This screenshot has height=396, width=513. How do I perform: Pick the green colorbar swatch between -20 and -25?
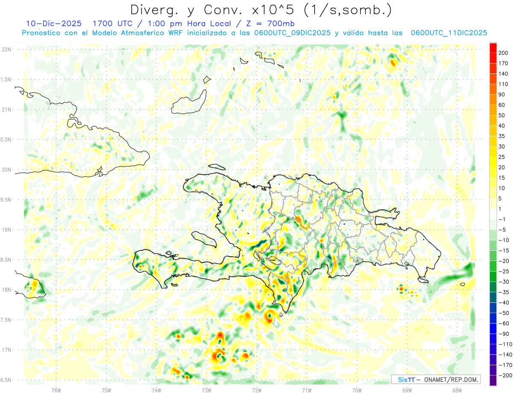pyautogui.click(x=493, y=266)
